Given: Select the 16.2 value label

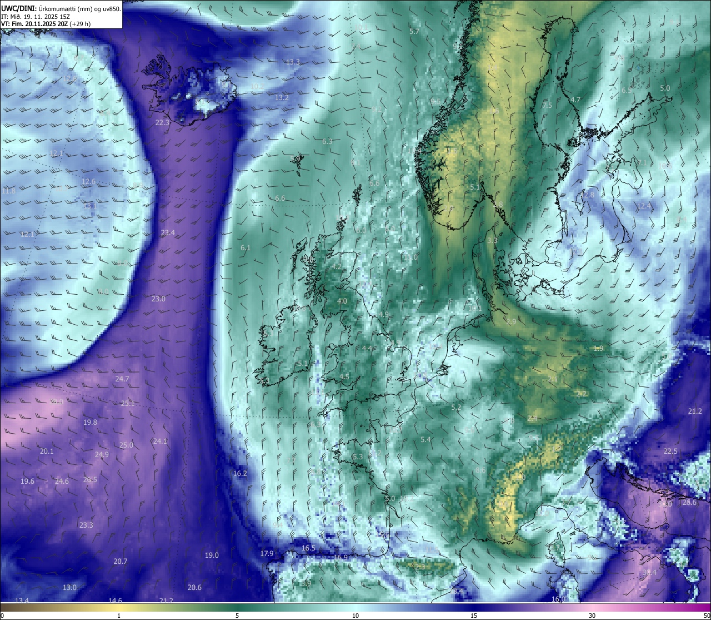Looking at the screenshot, I should [240, 474].
